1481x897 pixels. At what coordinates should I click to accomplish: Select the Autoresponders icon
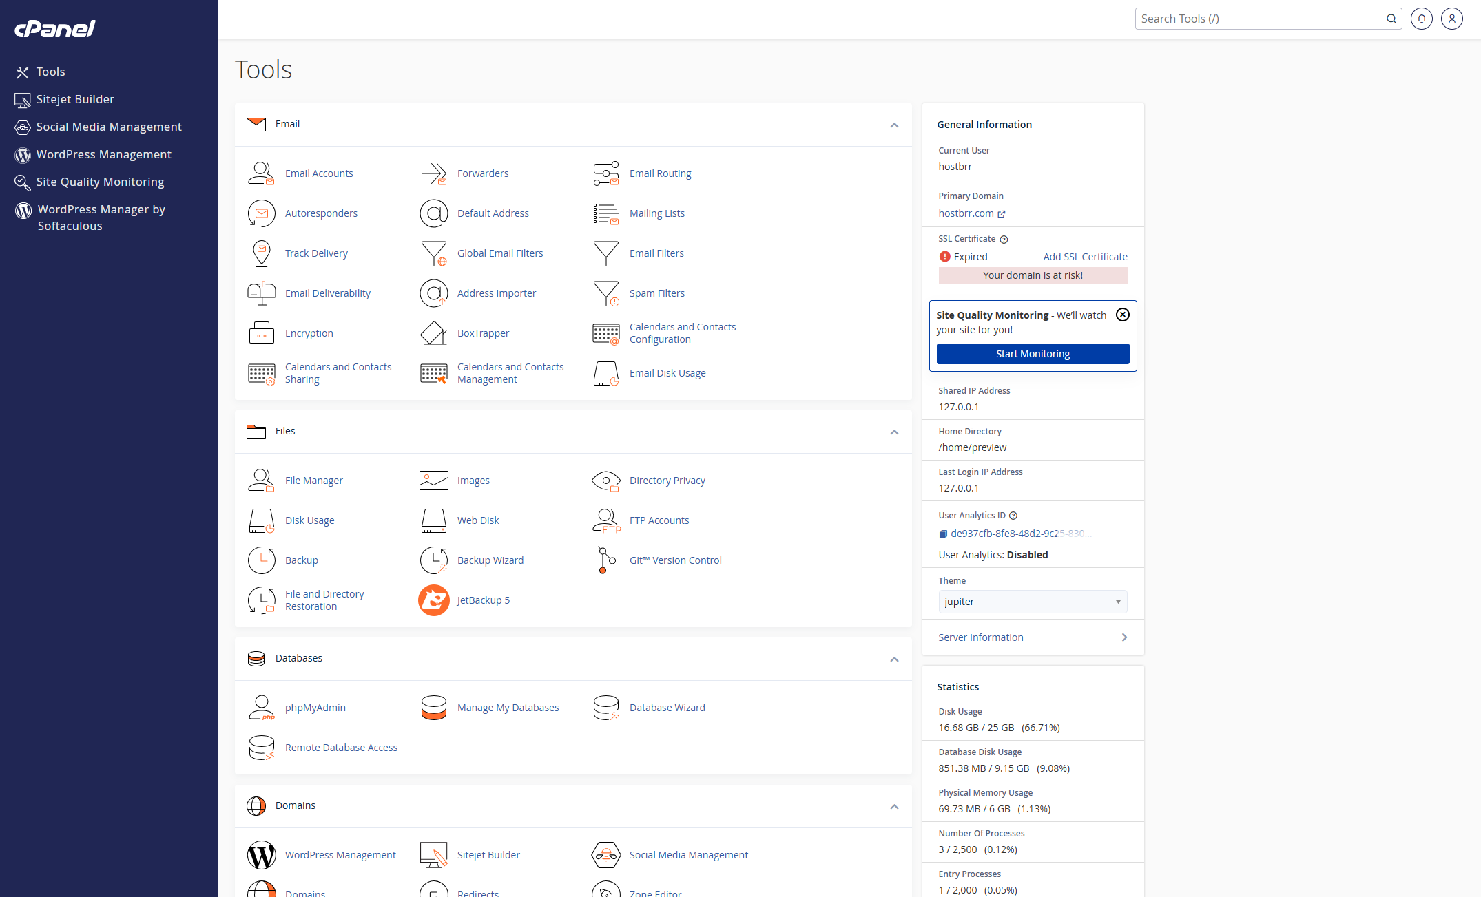[x=261, y=213]
